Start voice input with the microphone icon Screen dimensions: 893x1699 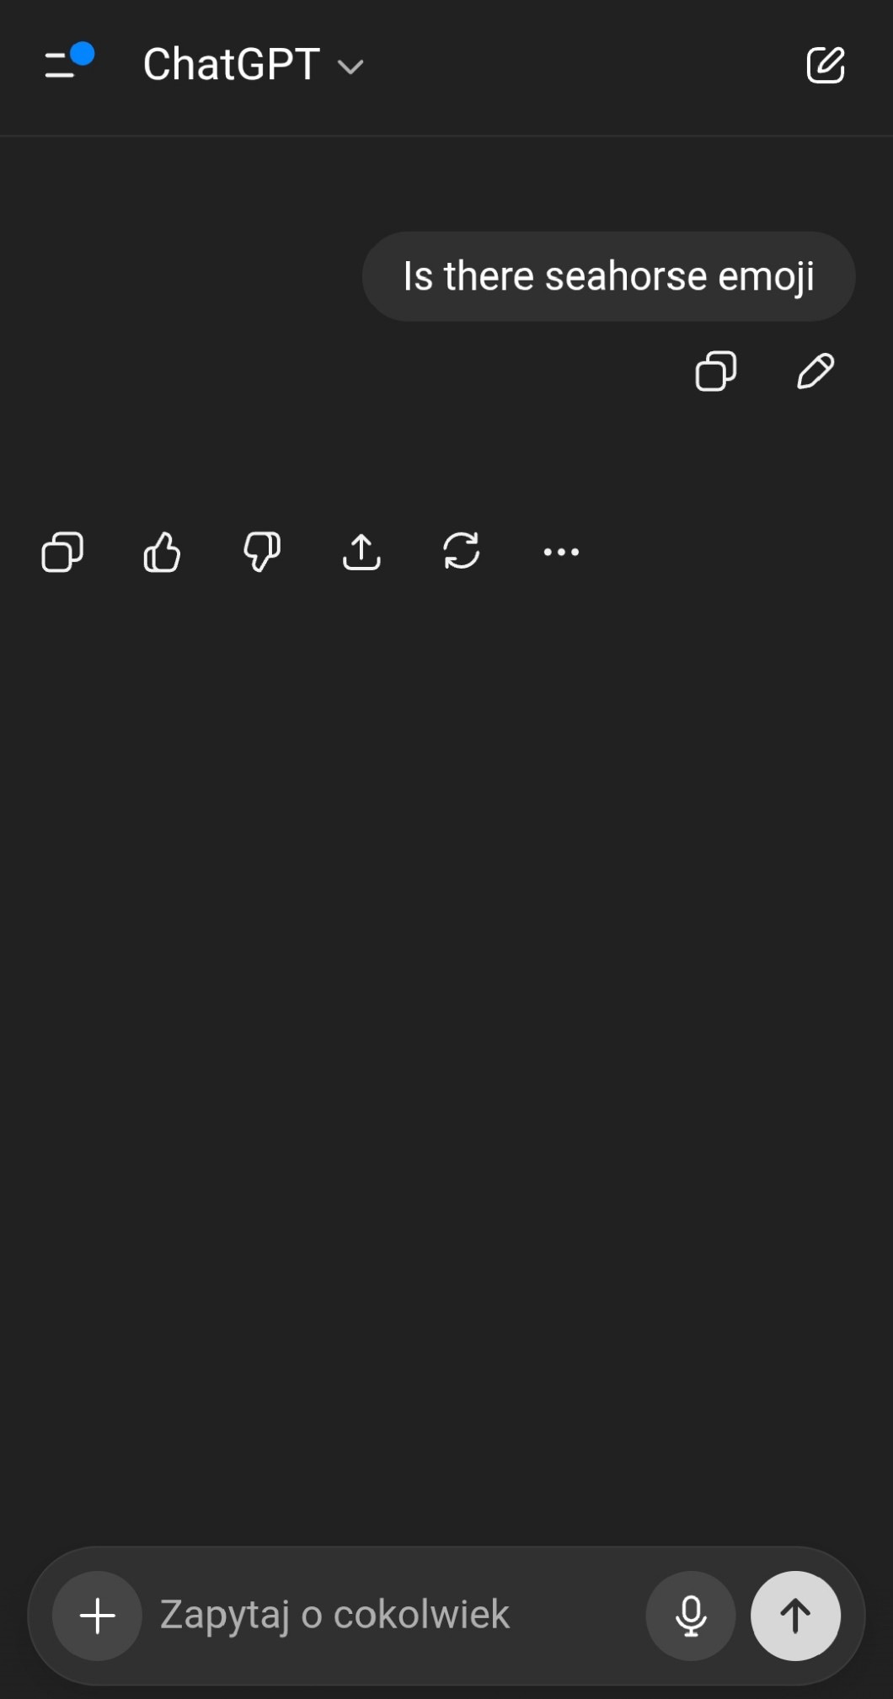pos(691,1615)
